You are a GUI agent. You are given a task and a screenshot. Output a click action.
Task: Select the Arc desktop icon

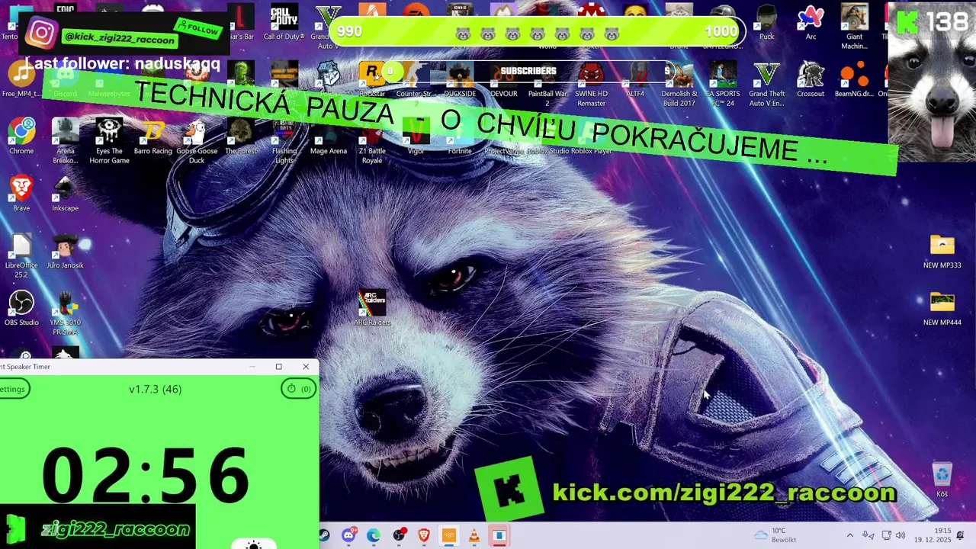click(811, 22)
